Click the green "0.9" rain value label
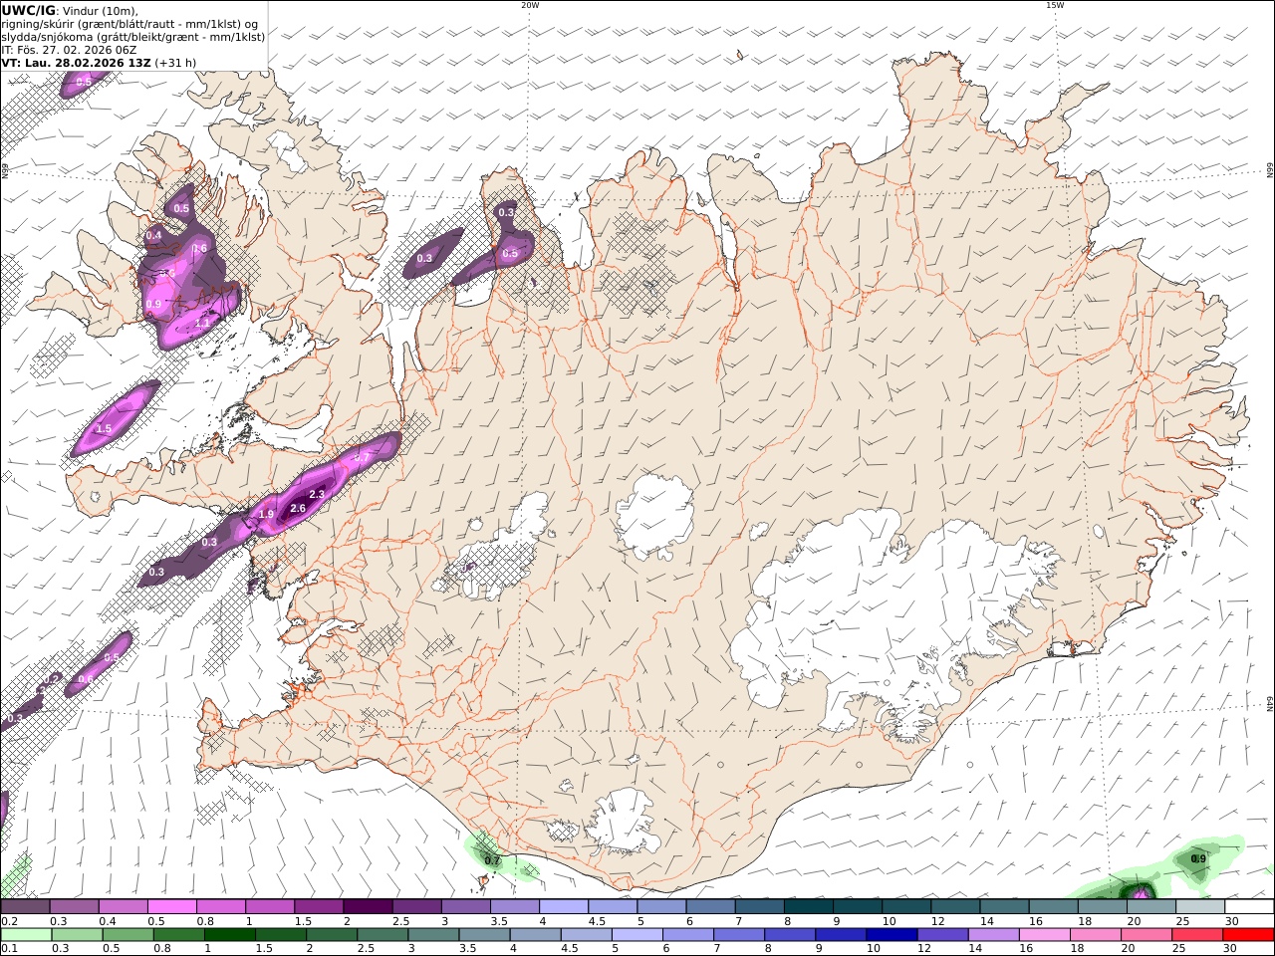This screenshot has width=1275, height=956. (1198, 858)
